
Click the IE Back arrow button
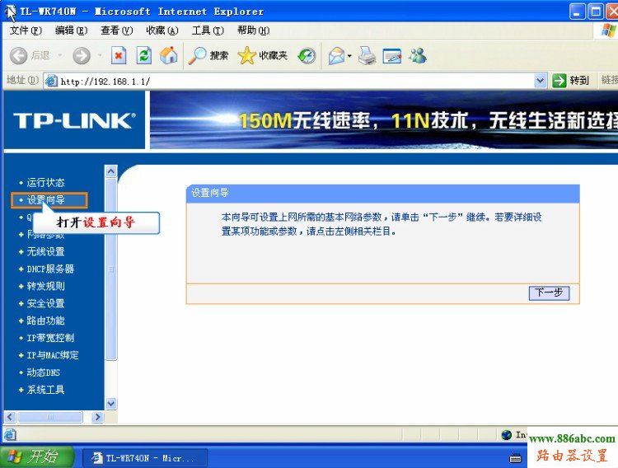(x=18, y=55)
